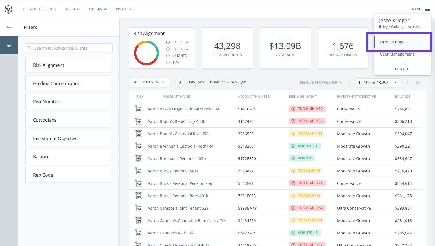The image size is (435, 246).
Task: Click the next page arrow in pagination
Action: [407, 82]
